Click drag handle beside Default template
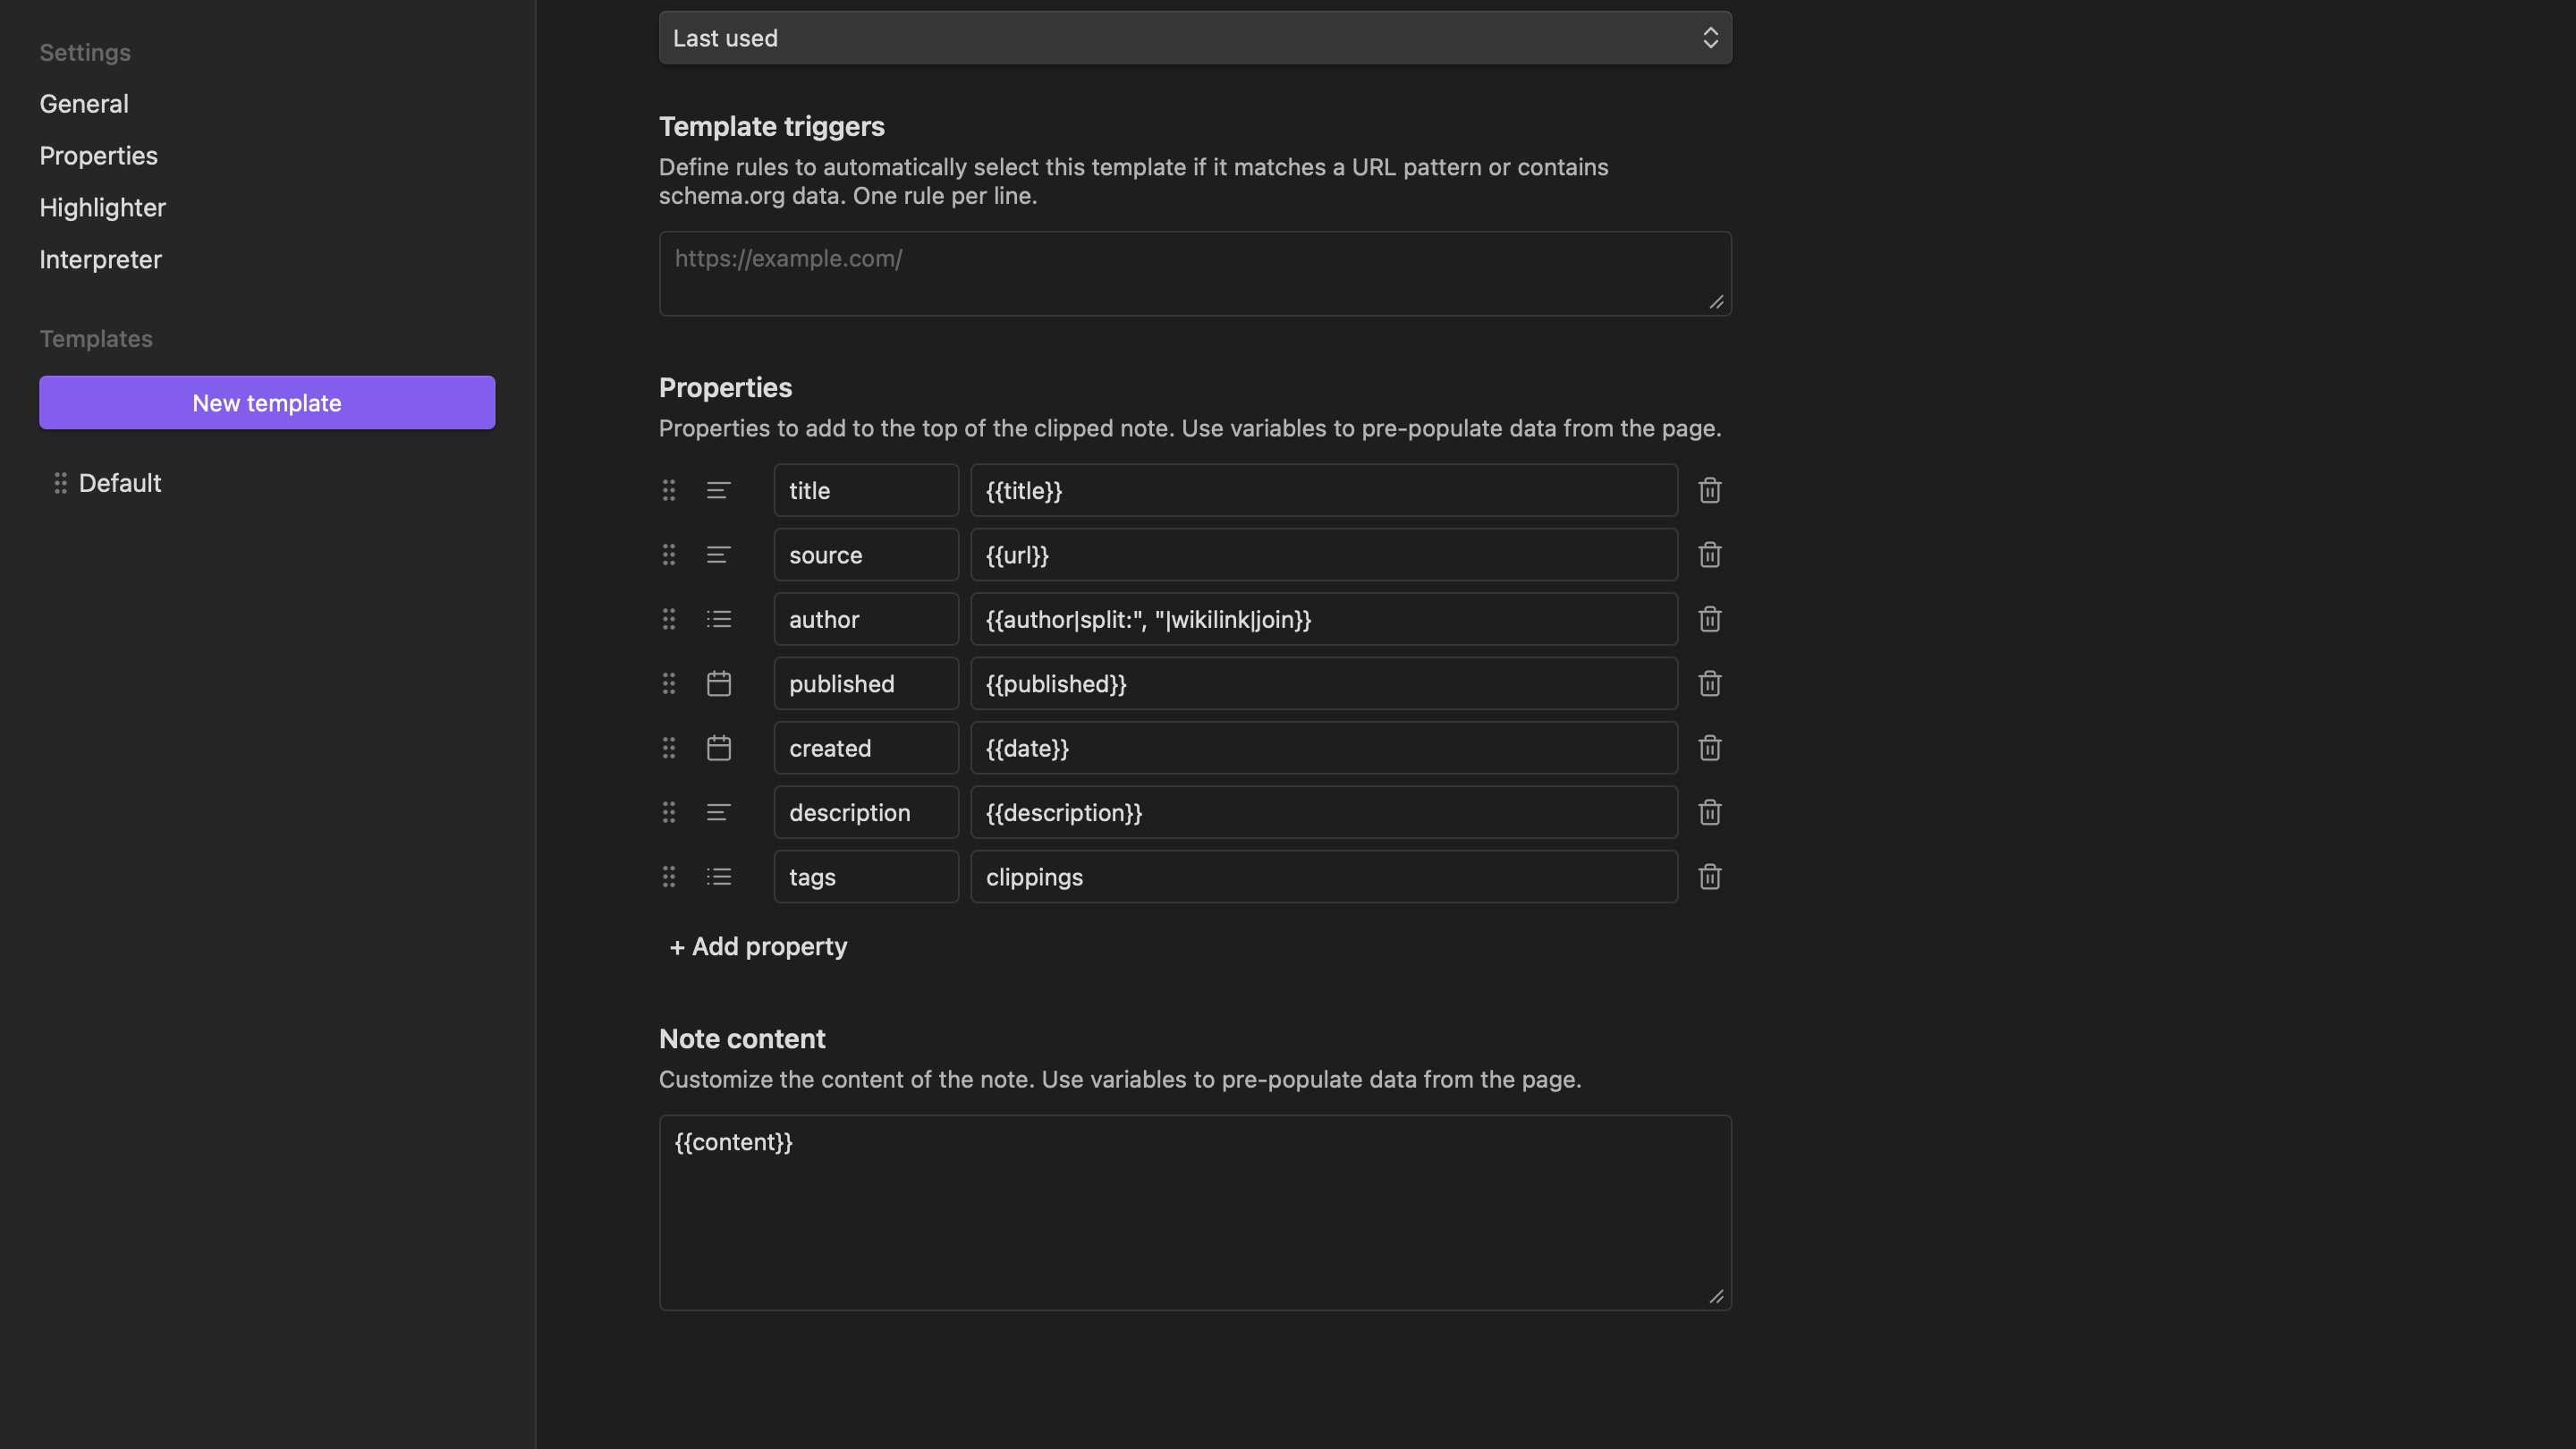Screen dimensions: 2576x1449 [60, 483]
